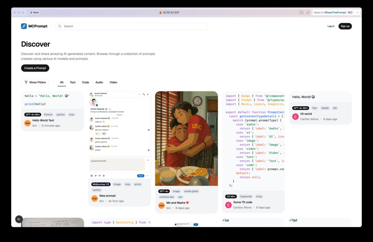This screenshot has height=242, width=373.
Task: Click the broken image icon labeled fgd
Action: [291, 220]
